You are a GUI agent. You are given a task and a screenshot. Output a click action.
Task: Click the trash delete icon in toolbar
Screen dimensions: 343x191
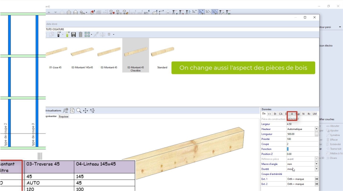(x=81, y=35)
